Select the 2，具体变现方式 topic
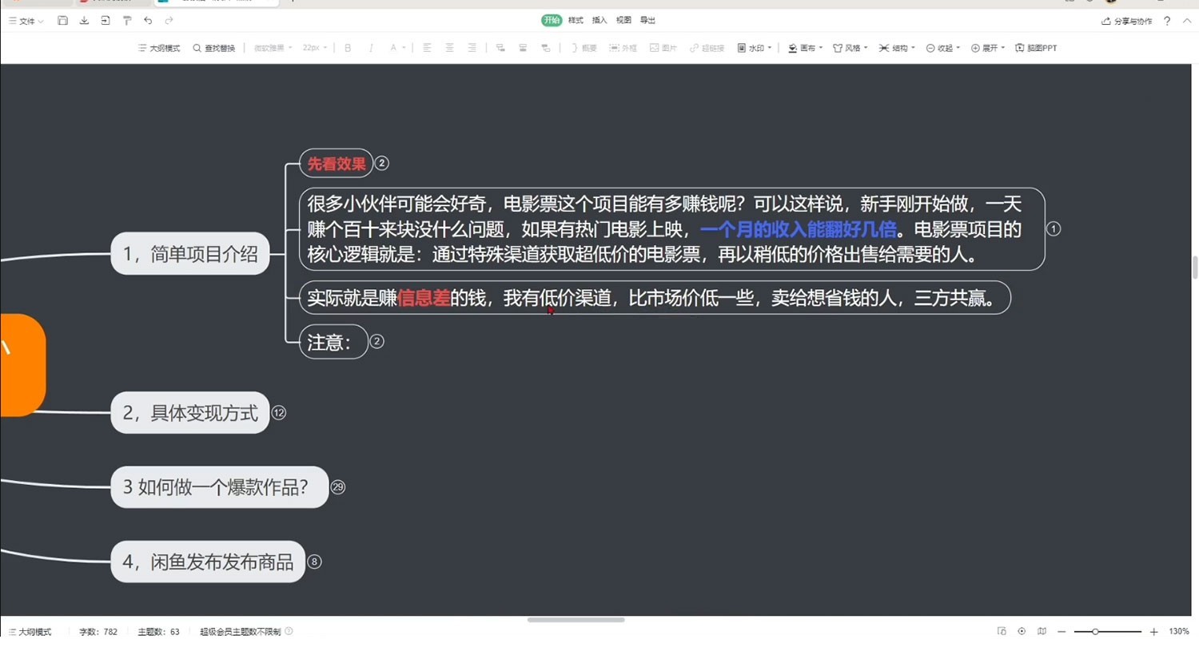The width and height of the screenshot is (1199, 655). [x=190, y=413]
